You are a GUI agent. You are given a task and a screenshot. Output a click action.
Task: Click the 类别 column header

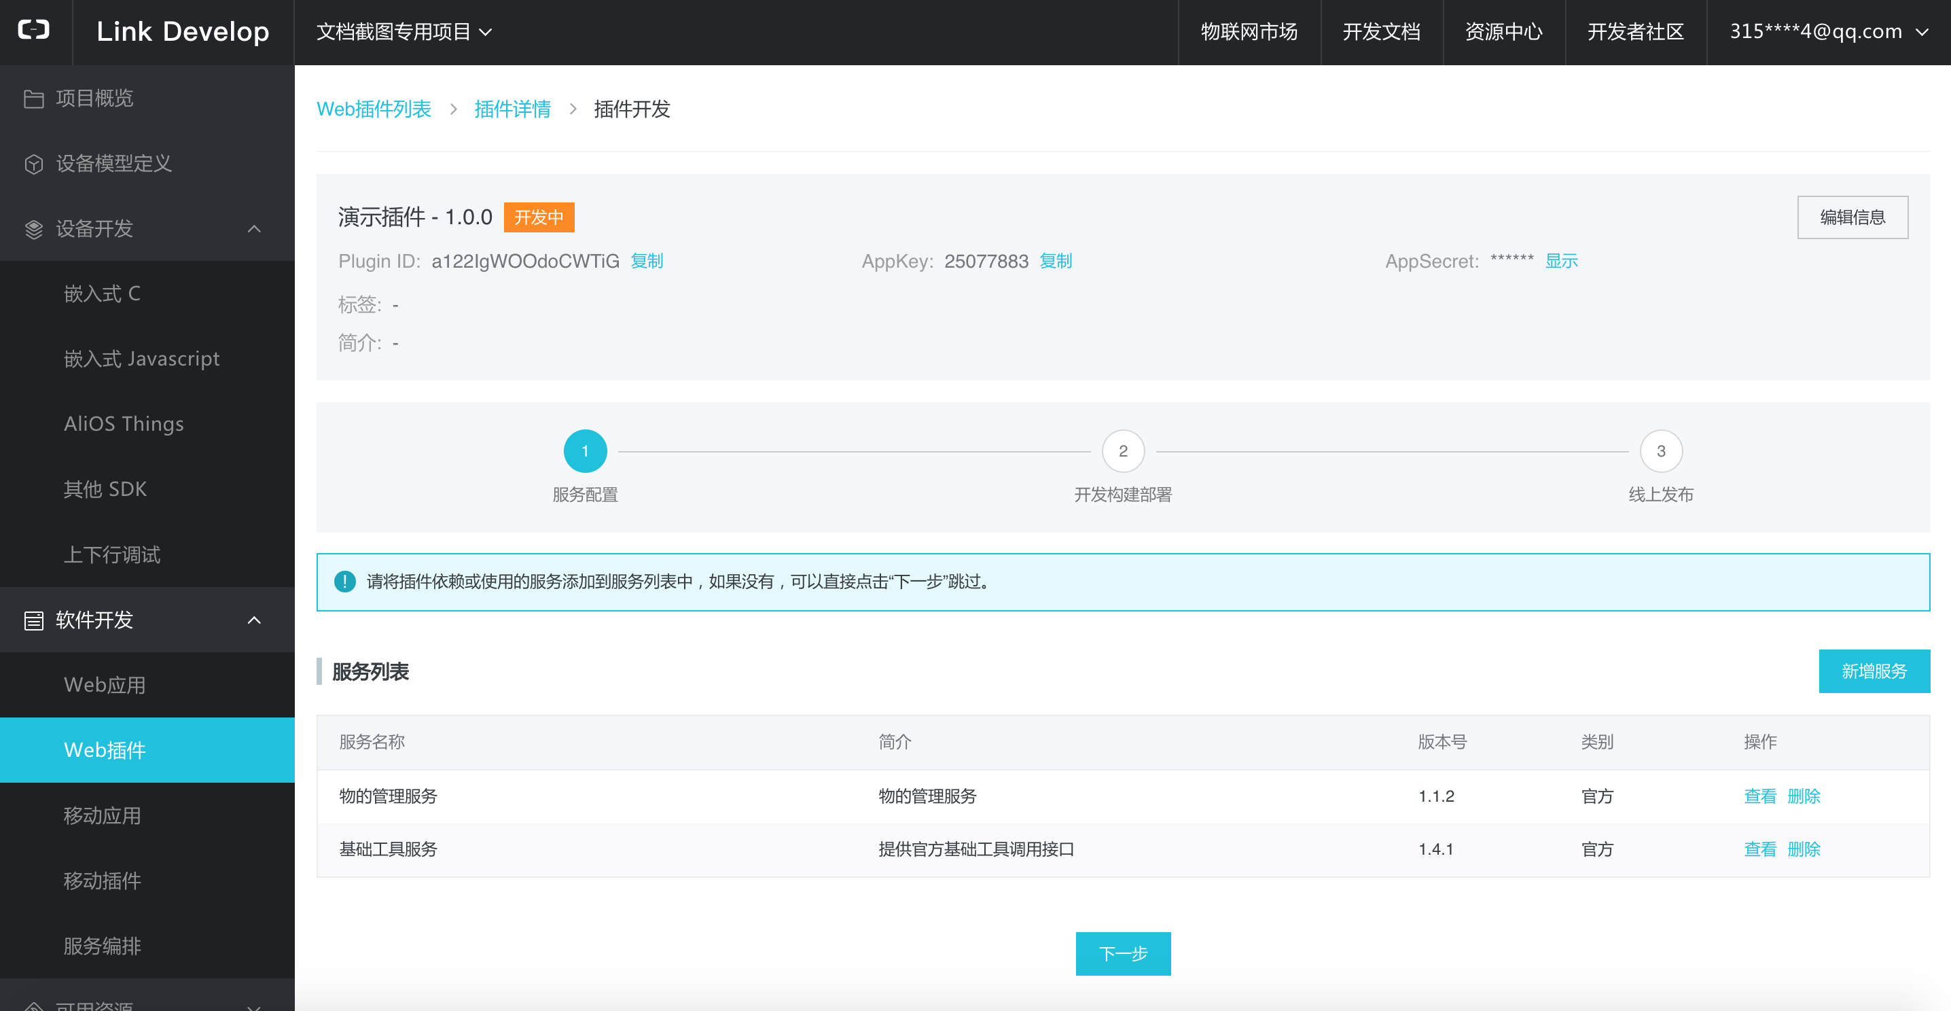(1597, 742)
